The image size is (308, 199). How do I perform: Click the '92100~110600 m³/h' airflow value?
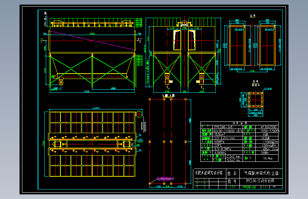pos(228,131)
